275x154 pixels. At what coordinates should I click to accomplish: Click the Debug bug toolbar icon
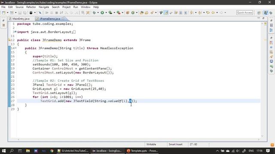tap(94, 12)
